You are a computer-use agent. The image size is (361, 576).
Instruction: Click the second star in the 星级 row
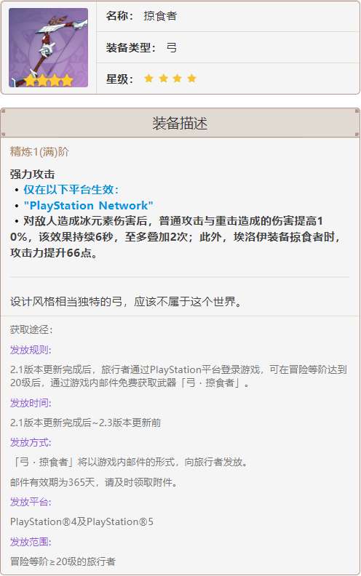point(163,79)
